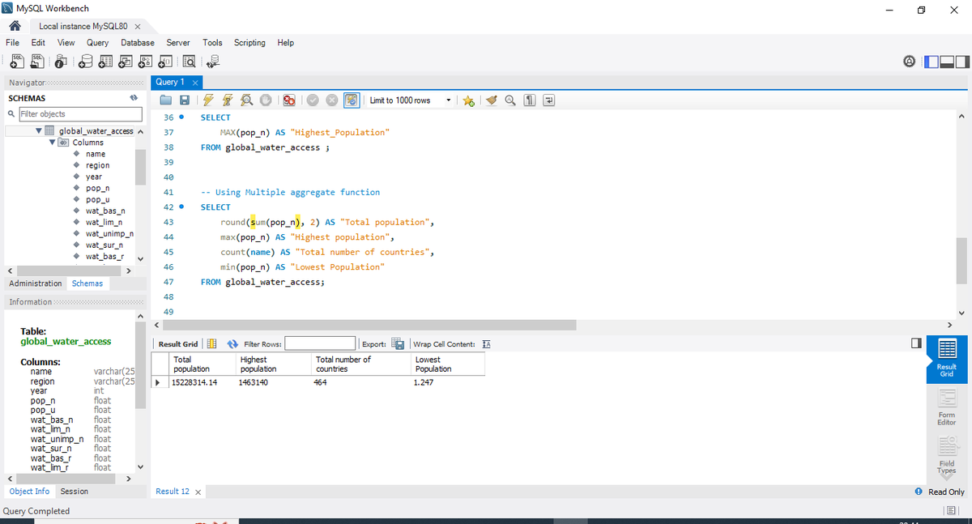
Task: Click the create new schema icon
Action: click(x=87, y=62)
